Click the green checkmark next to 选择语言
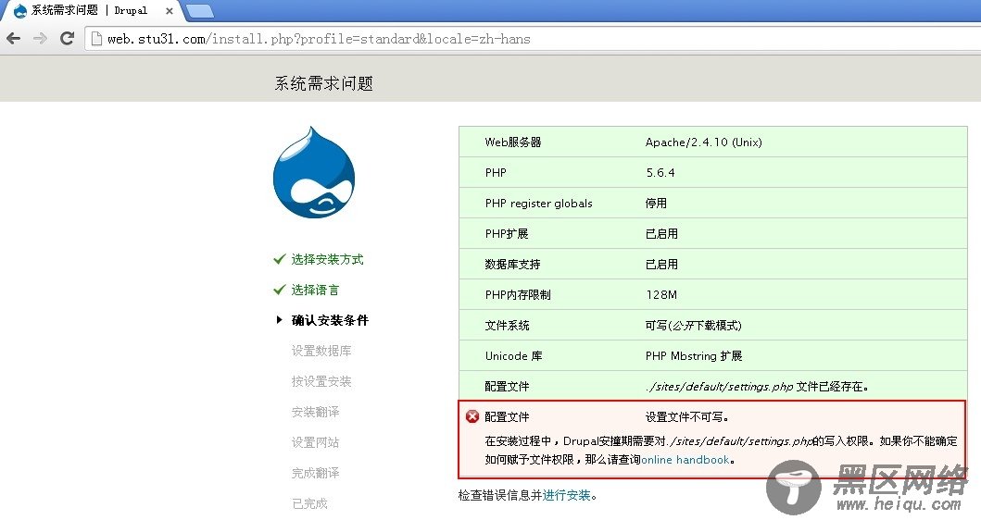This screenshot has width=981, height=520. coord(279,290)
